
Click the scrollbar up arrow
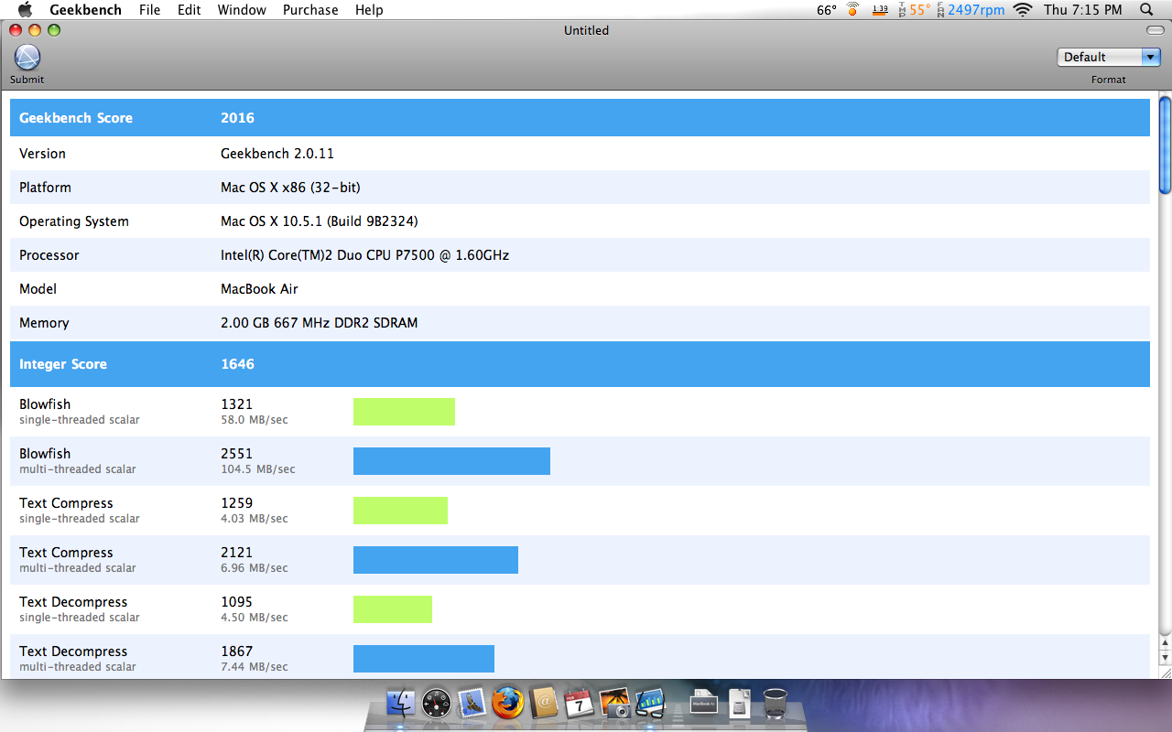1165,641
